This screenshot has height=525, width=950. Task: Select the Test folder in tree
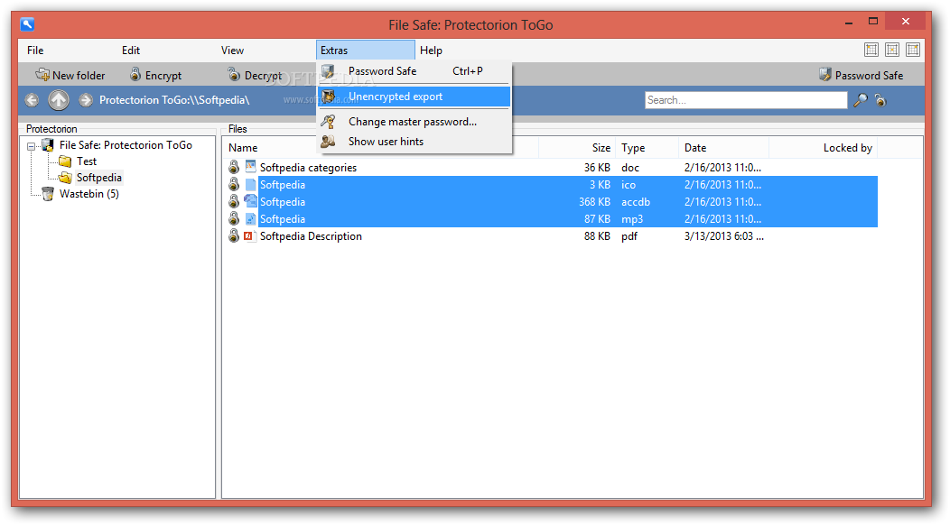[87, 161]
